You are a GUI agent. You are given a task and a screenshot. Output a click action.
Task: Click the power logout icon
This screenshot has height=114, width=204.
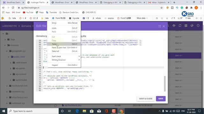click(198, 26)
